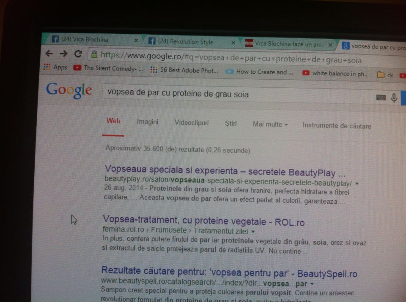Screen dimensions: 406x302
Task: Close the Revolution Style tab
Action: (x=233, y=43)
